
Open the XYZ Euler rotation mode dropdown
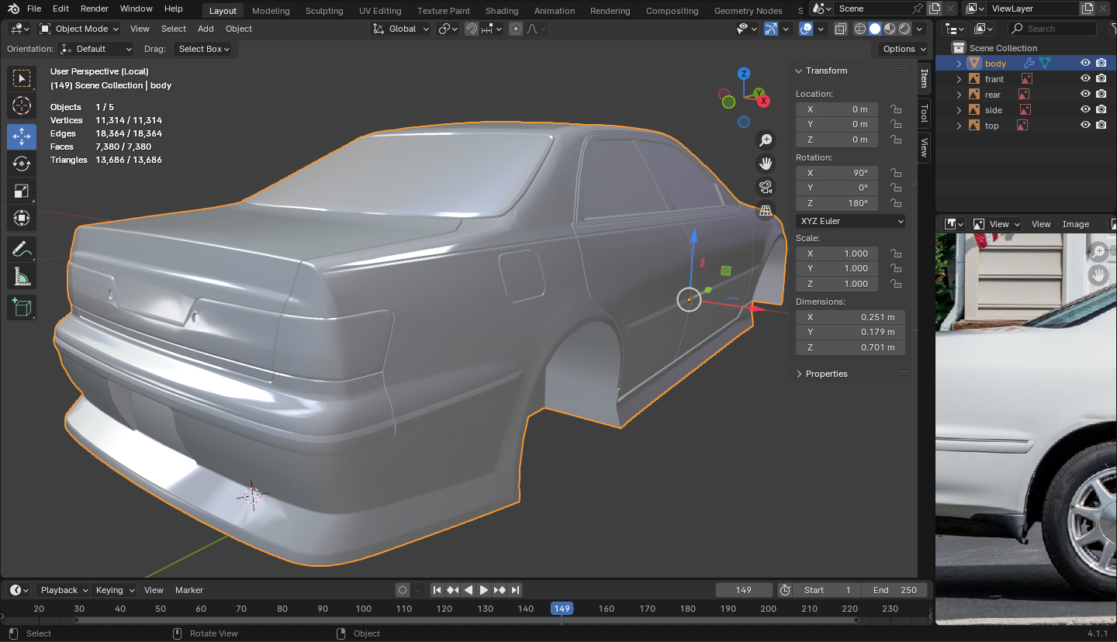coord(851,221)
